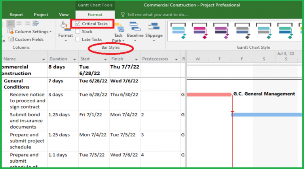Click the align right icon

pos(27,24)
